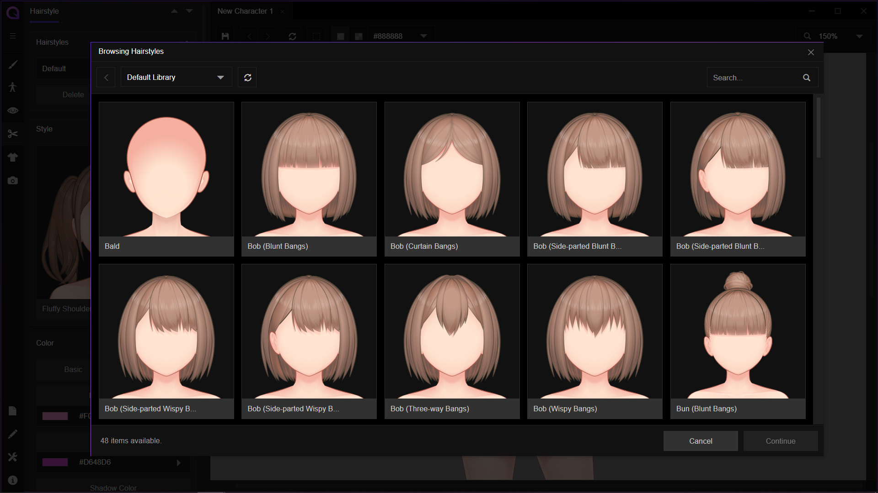Click the eye icon in the left sidebar
The image size is (878, 493).
[13, 110]
